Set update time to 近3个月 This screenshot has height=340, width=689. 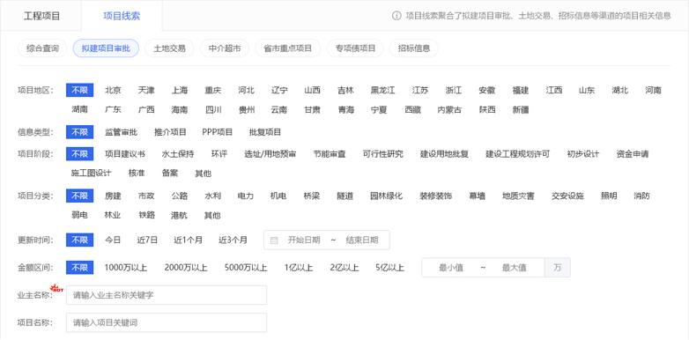point(233,240)
